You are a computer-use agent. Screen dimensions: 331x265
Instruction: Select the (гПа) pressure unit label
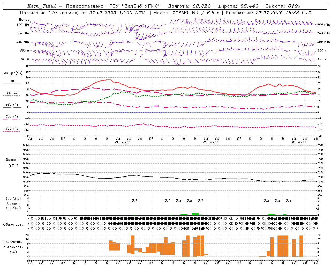coord(13,166)
